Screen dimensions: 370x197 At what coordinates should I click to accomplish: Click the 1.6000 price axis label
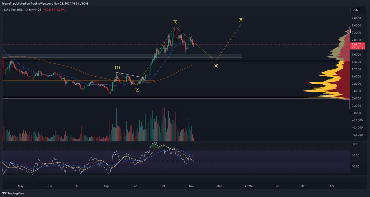356,55
